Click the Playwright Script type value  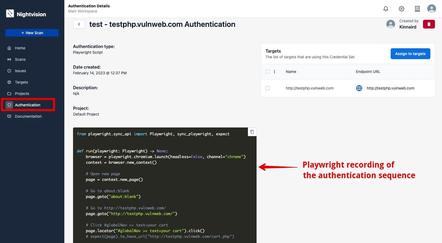coord(88,52)
